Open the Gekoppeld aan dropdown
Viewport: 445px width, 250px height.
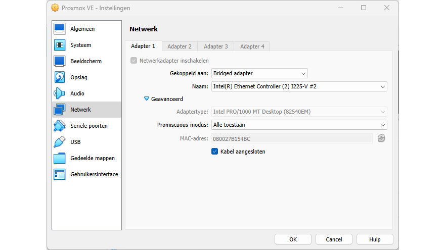(x=259, y=74)
